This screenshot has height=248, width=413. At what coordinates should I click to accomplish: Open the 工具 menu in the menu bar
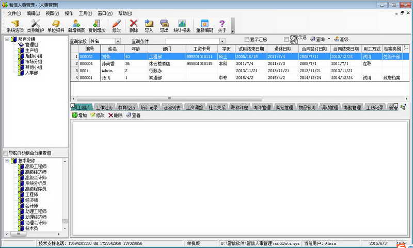pos(86,13)
